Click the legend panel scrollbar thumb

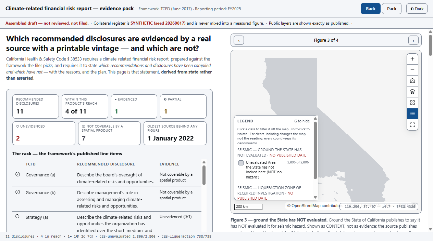tap(316, 150)
